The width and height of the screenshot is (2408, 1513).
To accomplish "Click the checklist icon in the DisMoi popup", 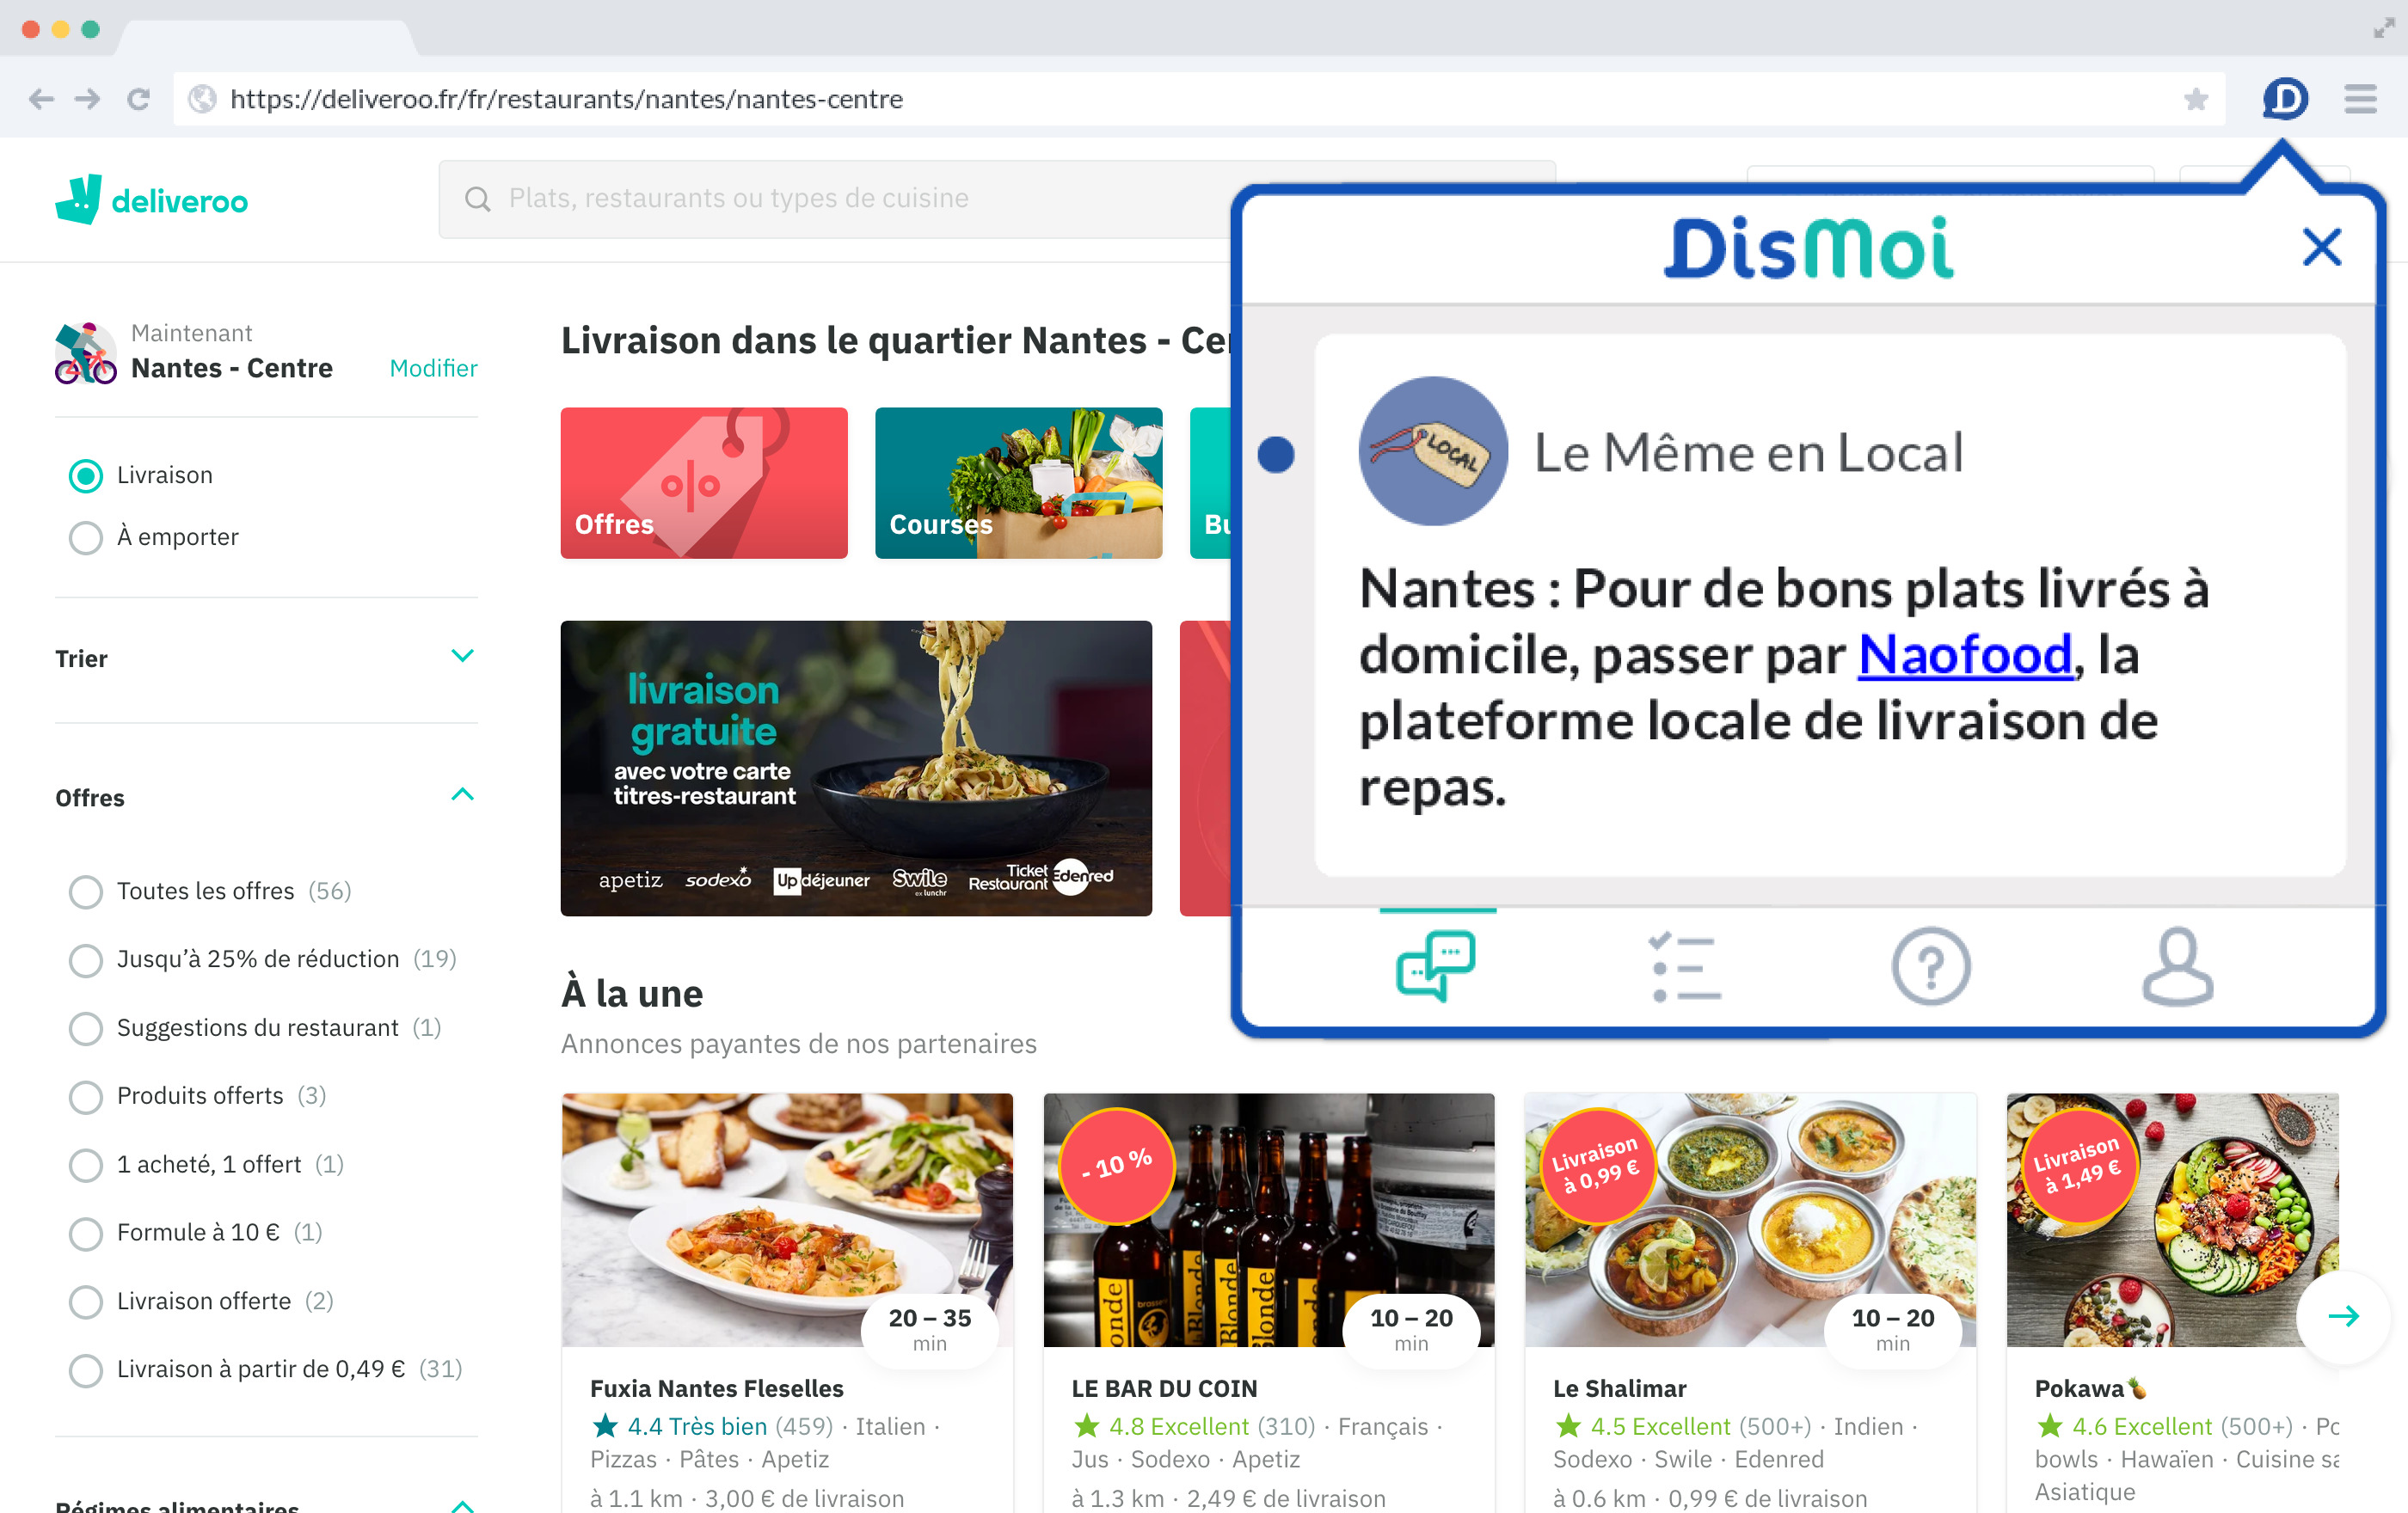I will (x=1683, y=965).
